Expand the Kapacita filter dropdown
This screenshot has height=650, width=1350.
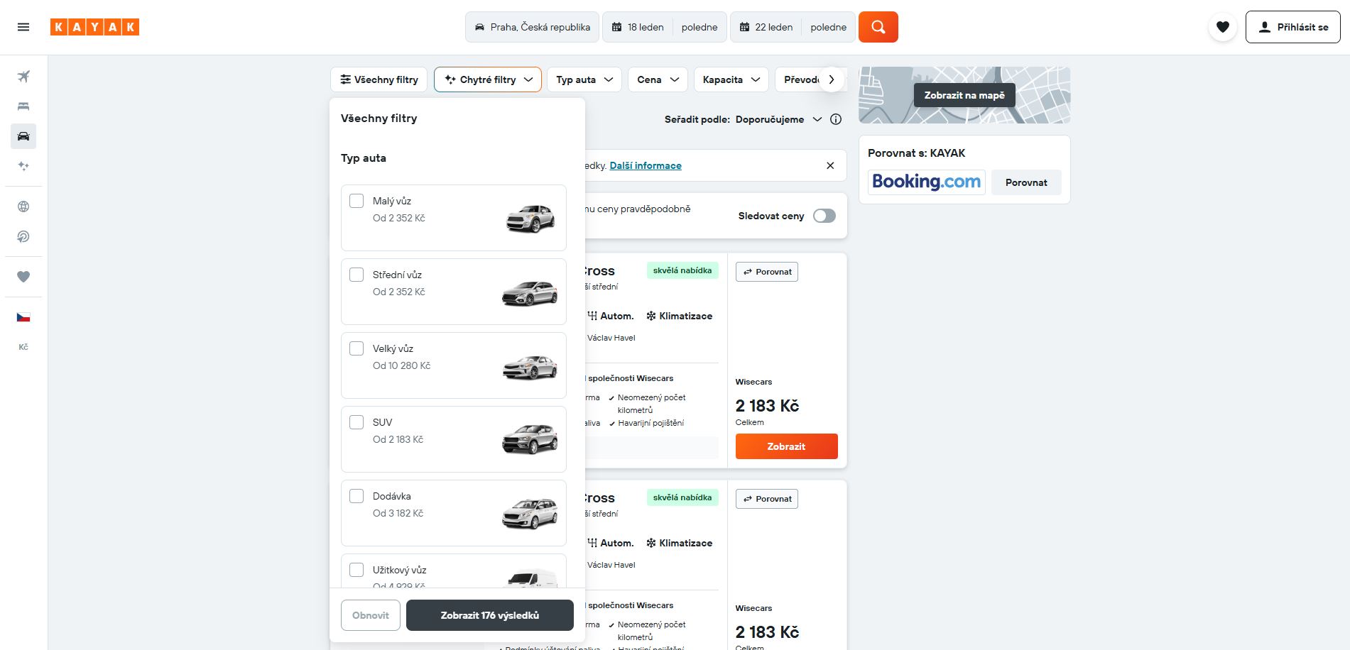click(731, 79)
